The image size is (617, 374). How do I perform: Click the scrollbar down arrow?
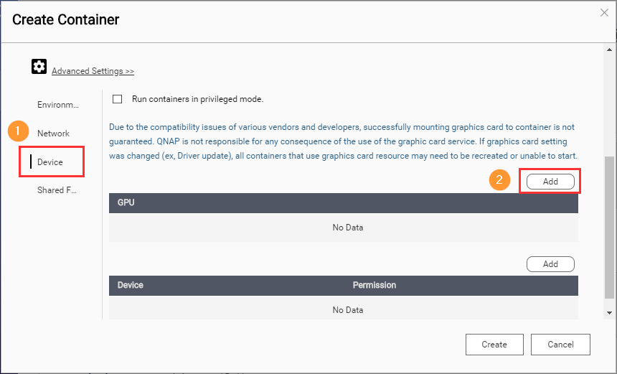609,313
